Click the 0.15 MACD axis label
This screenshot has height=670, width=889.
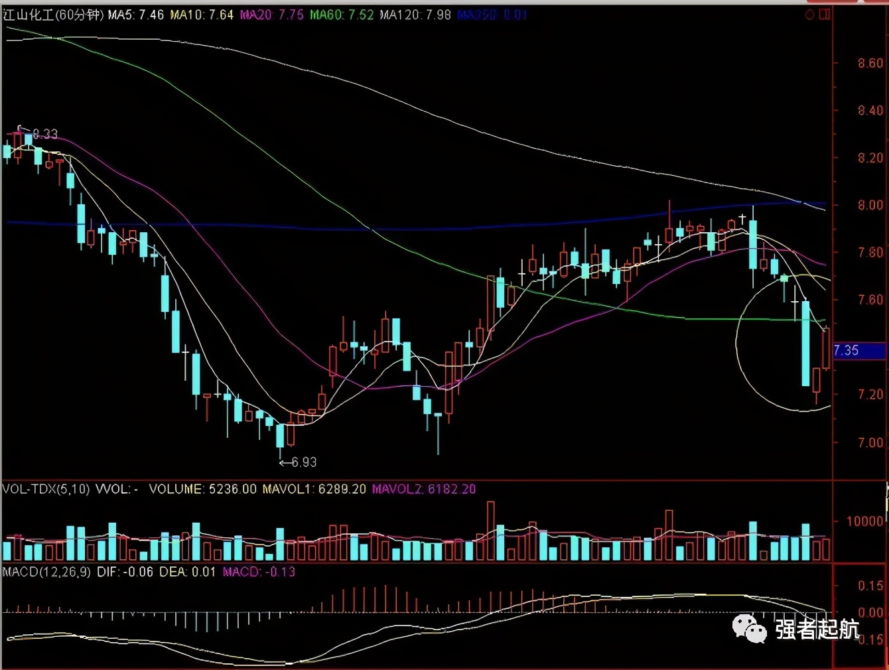coord(870,586)
